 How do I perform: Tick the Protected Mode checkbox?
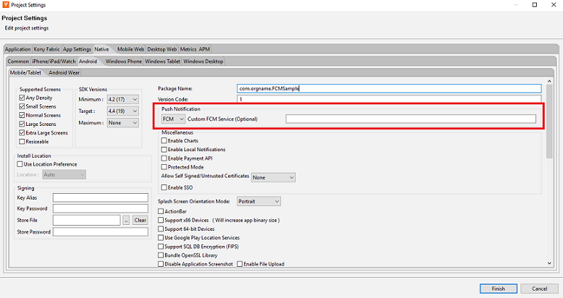coord(164,166)
